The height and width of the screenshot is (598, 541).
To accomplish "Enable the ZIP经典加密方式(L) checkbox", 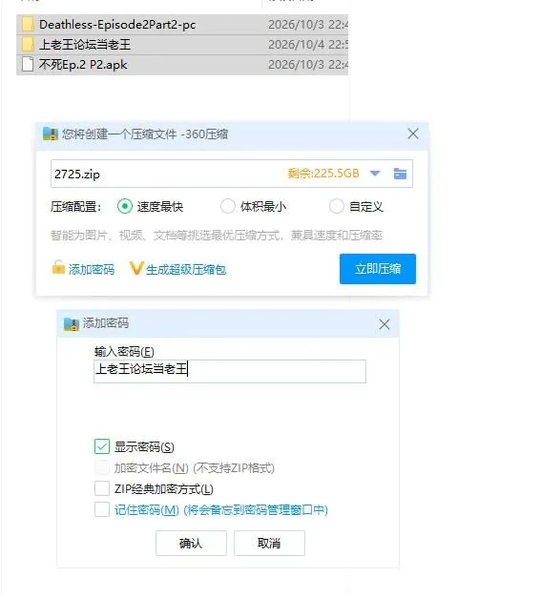I will 102,489.
